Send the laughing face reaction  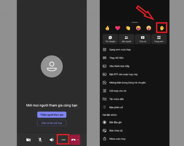138,28
